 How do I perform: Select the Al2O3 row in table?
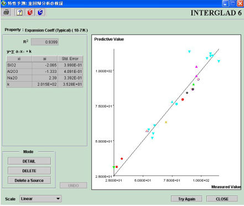pyautogui.click(x=44, y=71)
